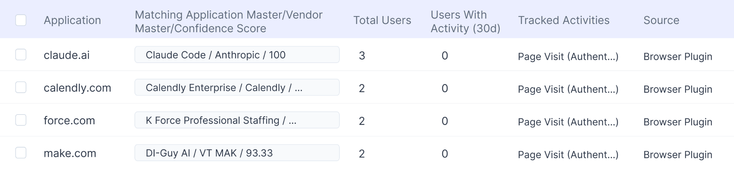Click total users value 2 for force.com
This screenshot has height=169, width=734.
tap(362, 121)
